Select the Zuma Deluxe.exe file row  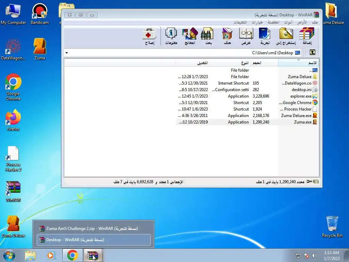click(x=247, y=115)
